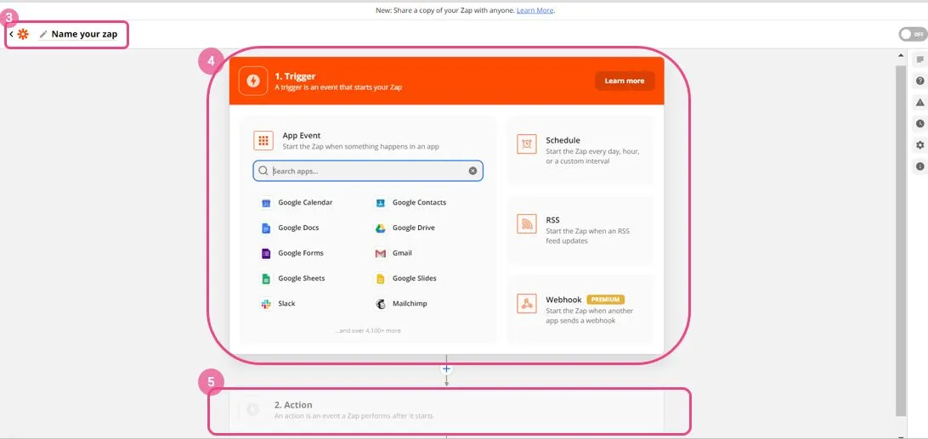Open the history clock icon

[920, 124]
